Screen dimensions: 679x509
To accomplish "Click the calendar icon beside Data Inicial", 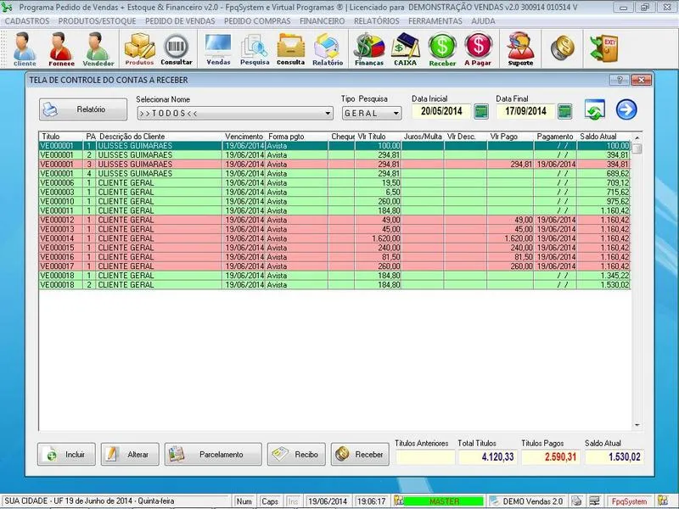I will pos(481,111).
